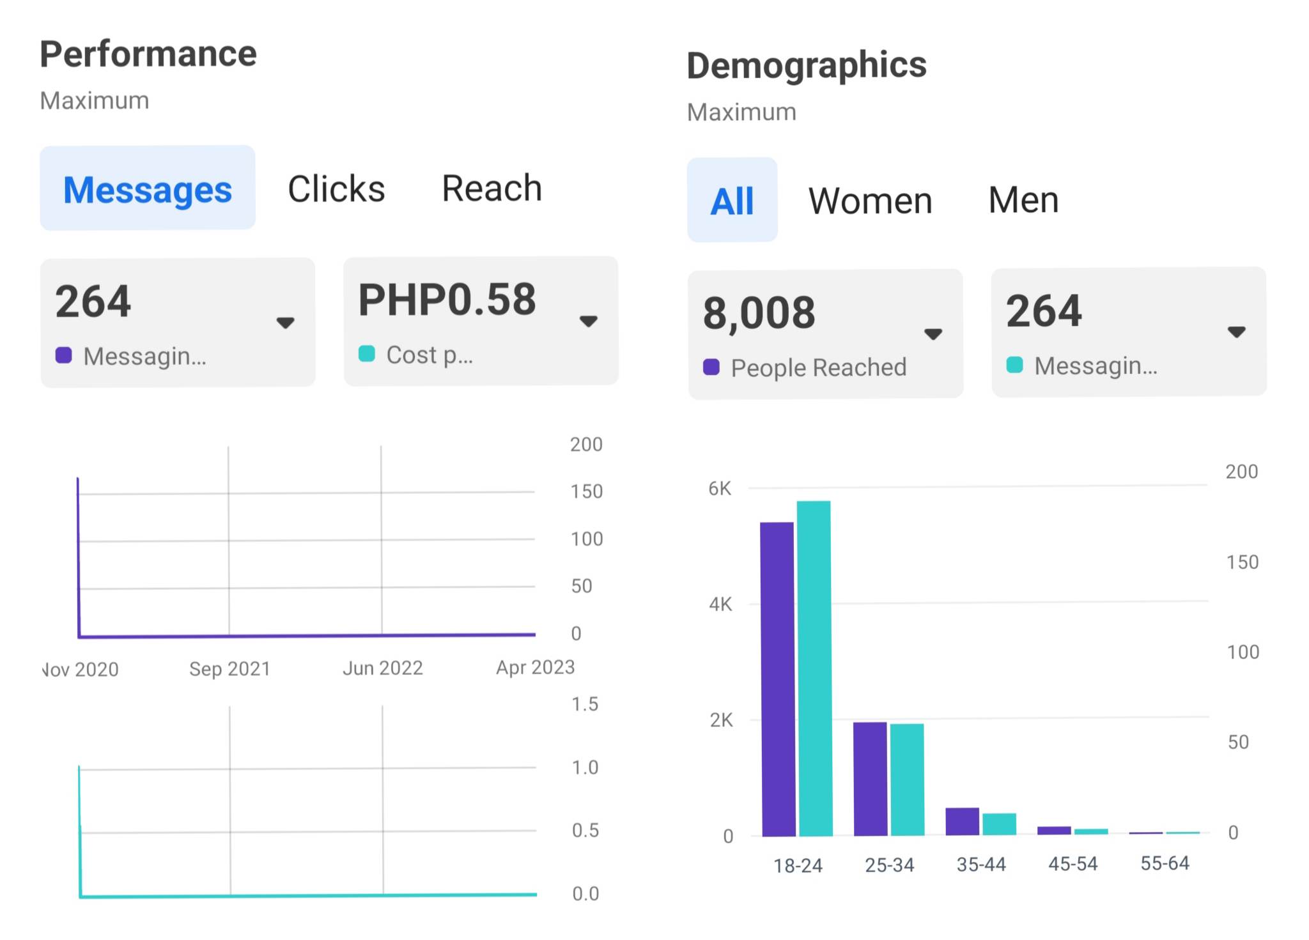Click the teal 35-44 age group bar

pyautogui.click(x=999, y=824)
